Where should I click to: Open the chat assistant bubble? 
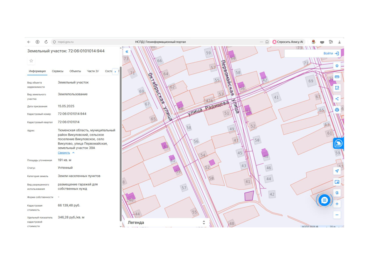pos(324,200)
